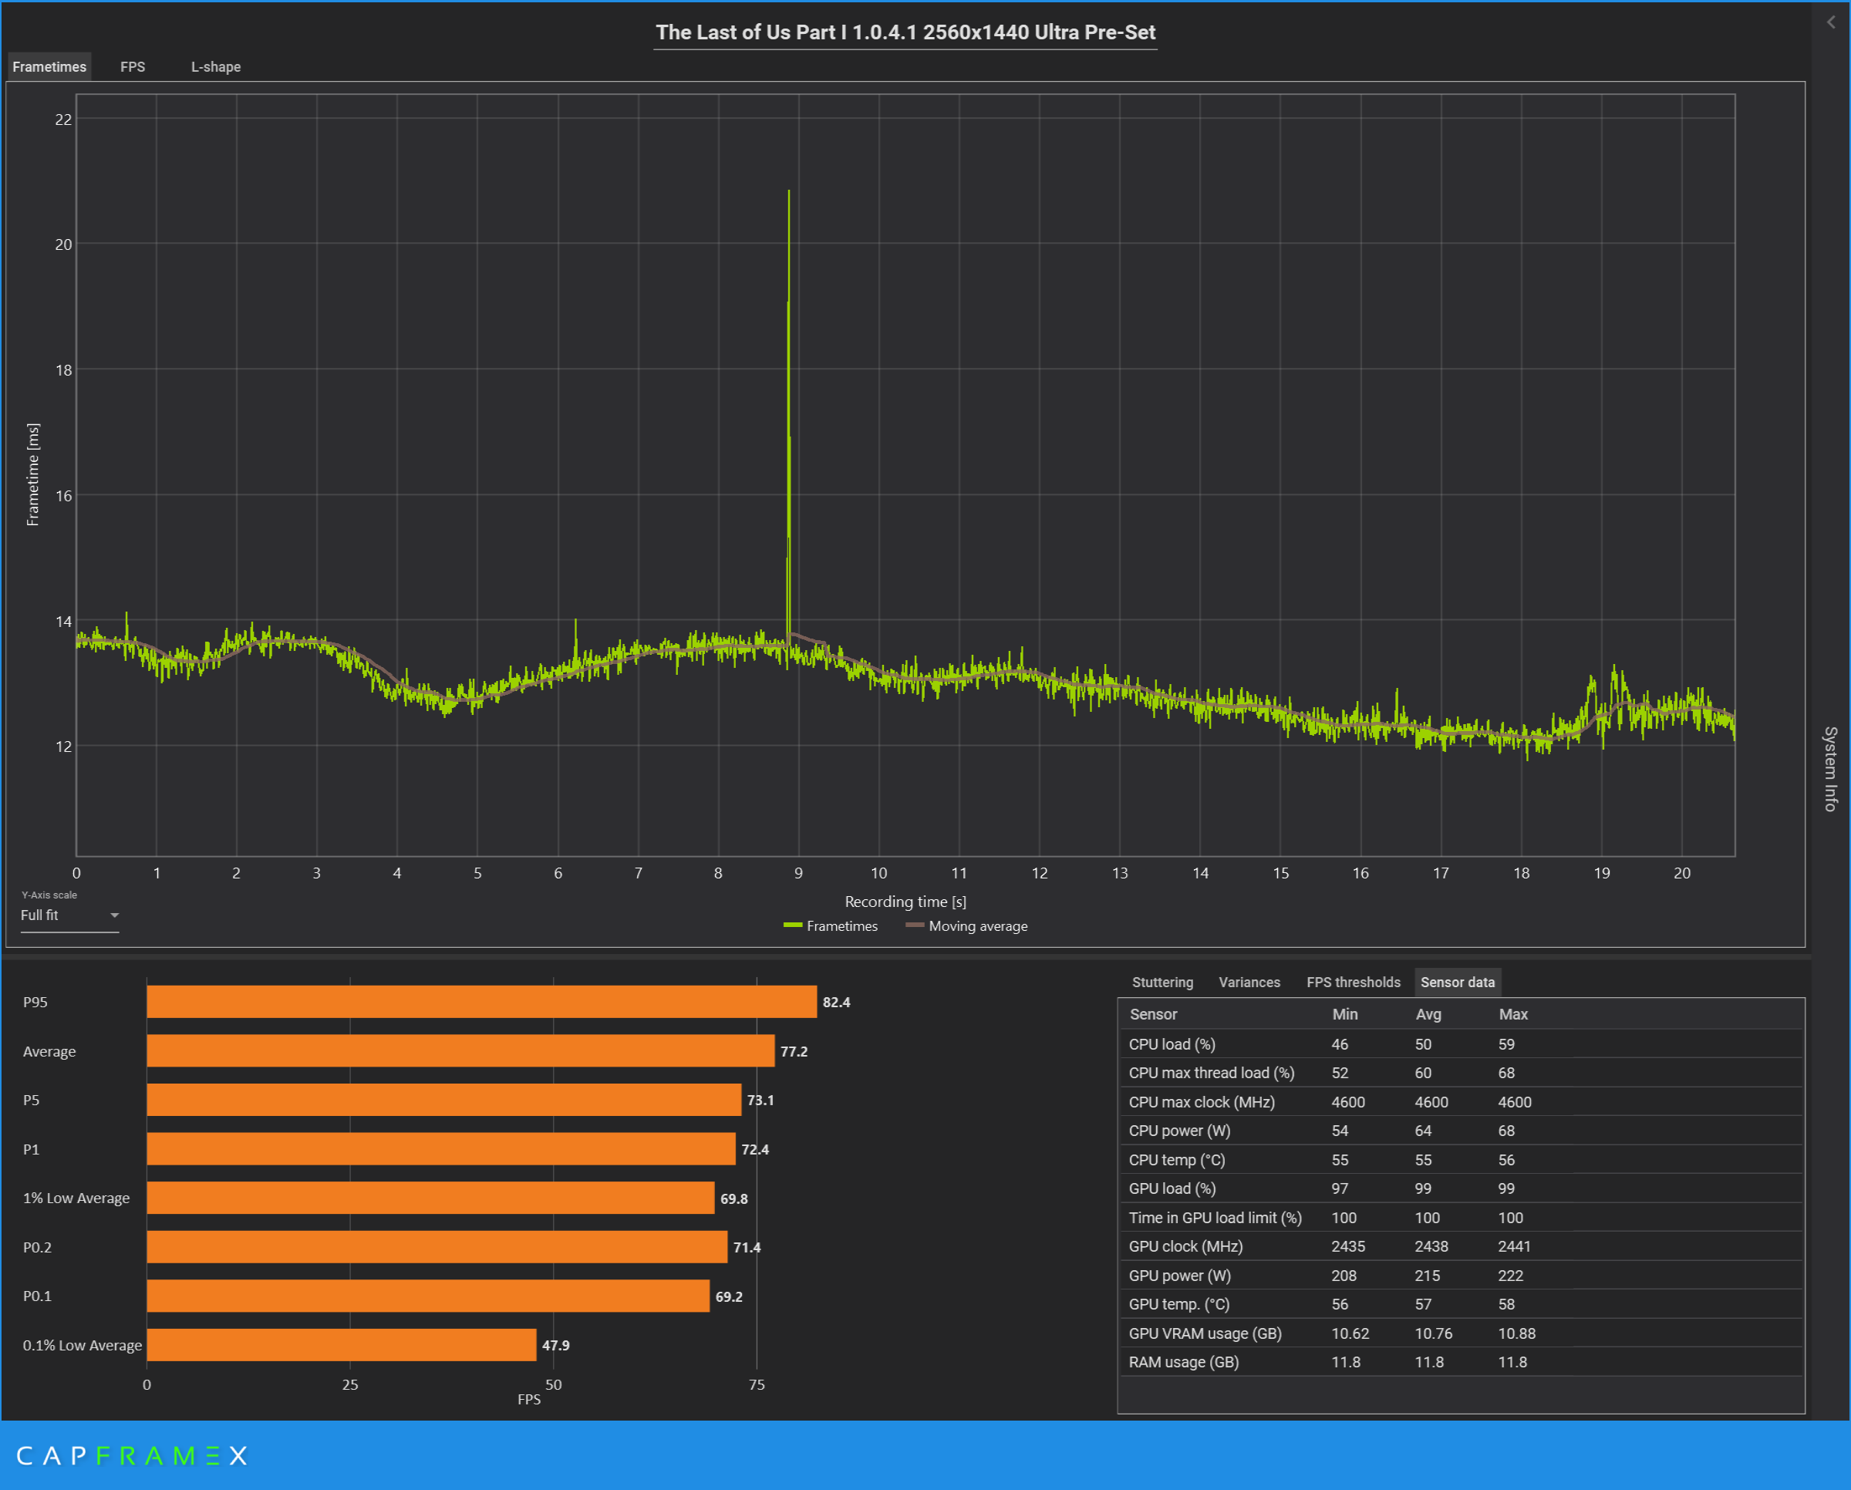The image size is (1851, 1490).
Task: Toggle the Frametimes legend entry
Action: (830, 926)
